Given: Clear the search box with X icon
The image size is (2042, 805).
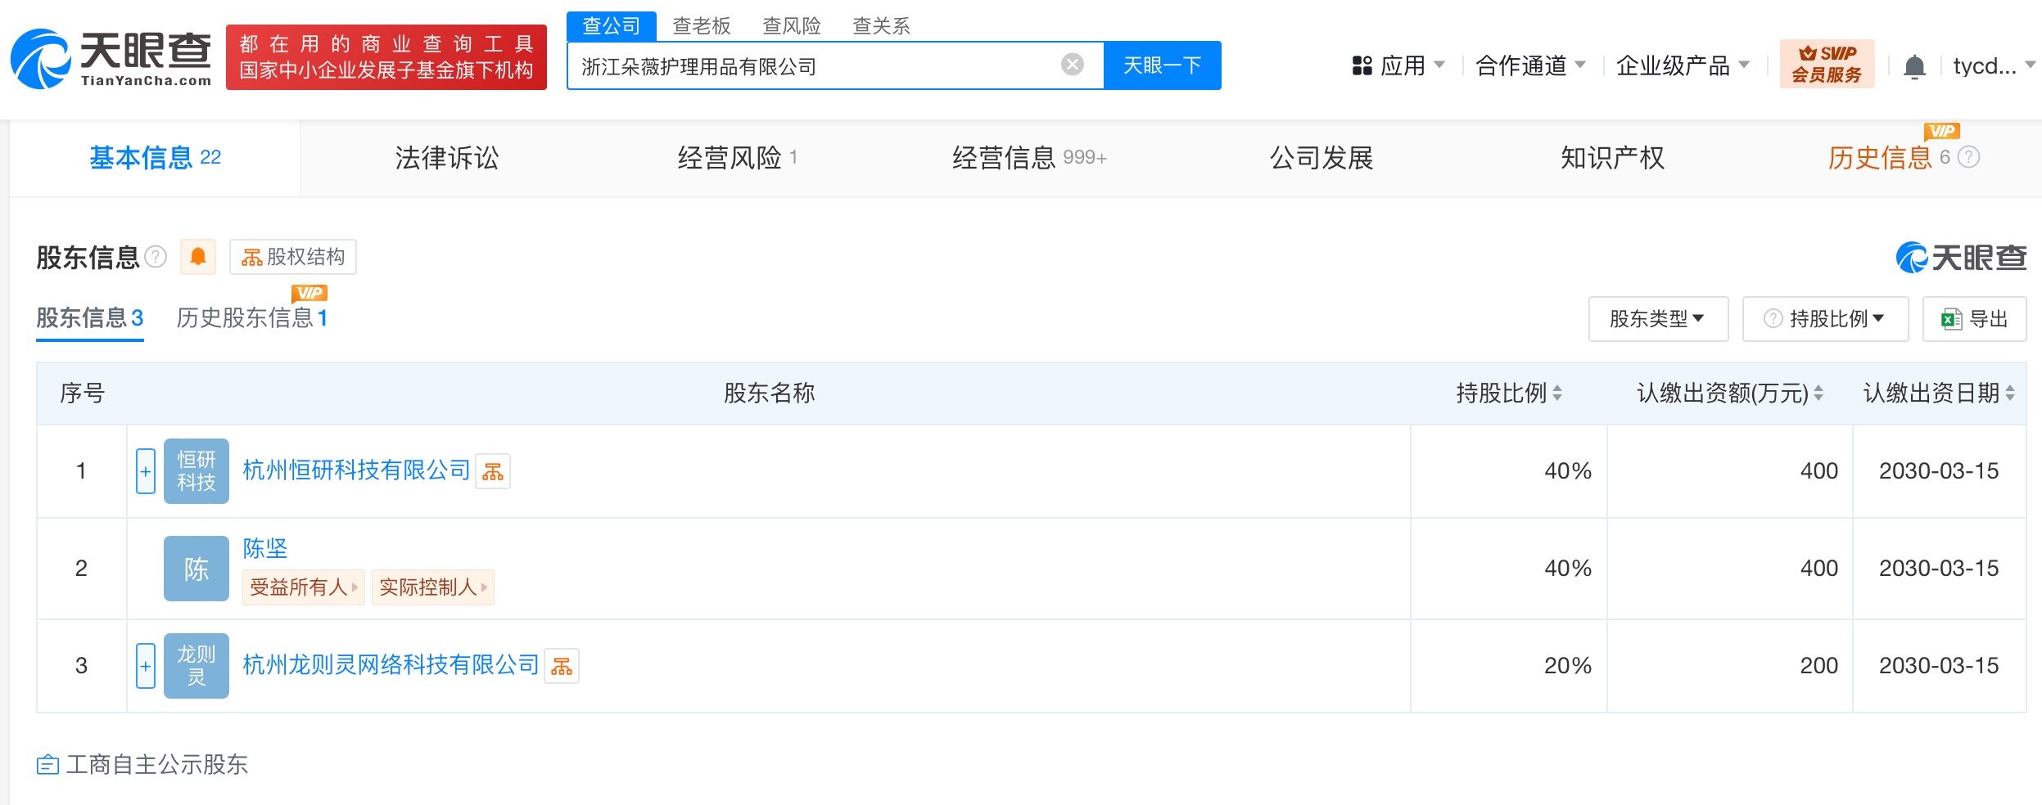Looking at the screenshot, I should [x=1072, y=65].
